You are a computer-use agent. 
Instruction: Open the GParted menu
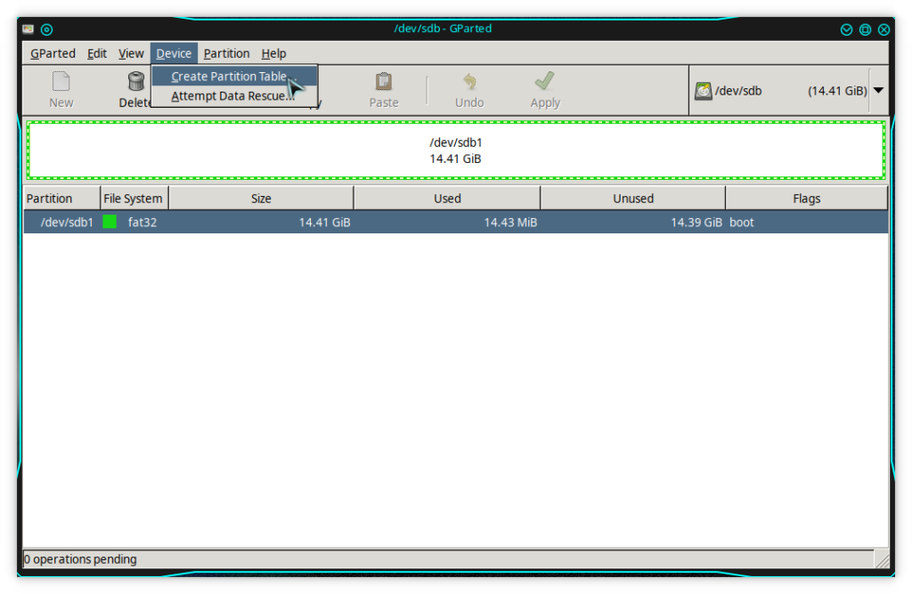pyautogui.click(x=53, y=53)
